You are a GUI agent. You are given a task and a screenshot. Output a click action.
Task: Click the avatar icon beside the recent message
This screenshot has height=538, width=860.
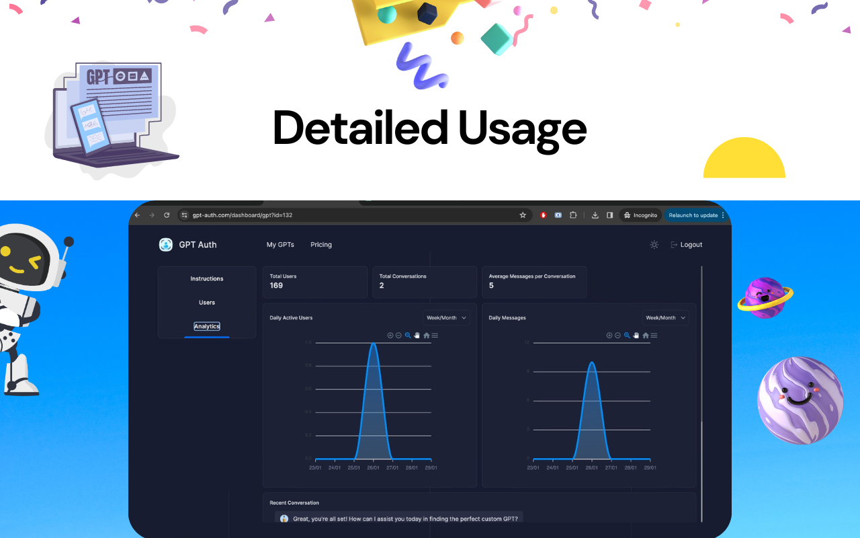click(284, 519)
